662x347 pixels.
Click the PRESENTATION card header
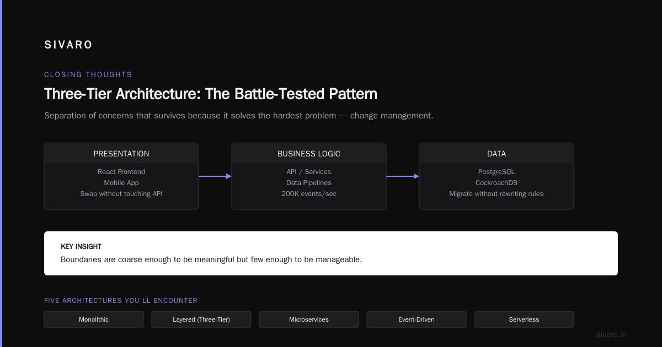(x=121, y=154)
